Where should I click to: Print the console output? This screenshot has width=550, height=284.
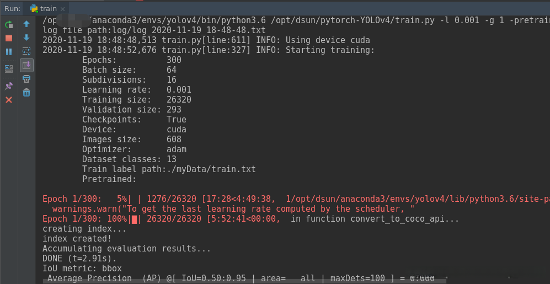26,79
